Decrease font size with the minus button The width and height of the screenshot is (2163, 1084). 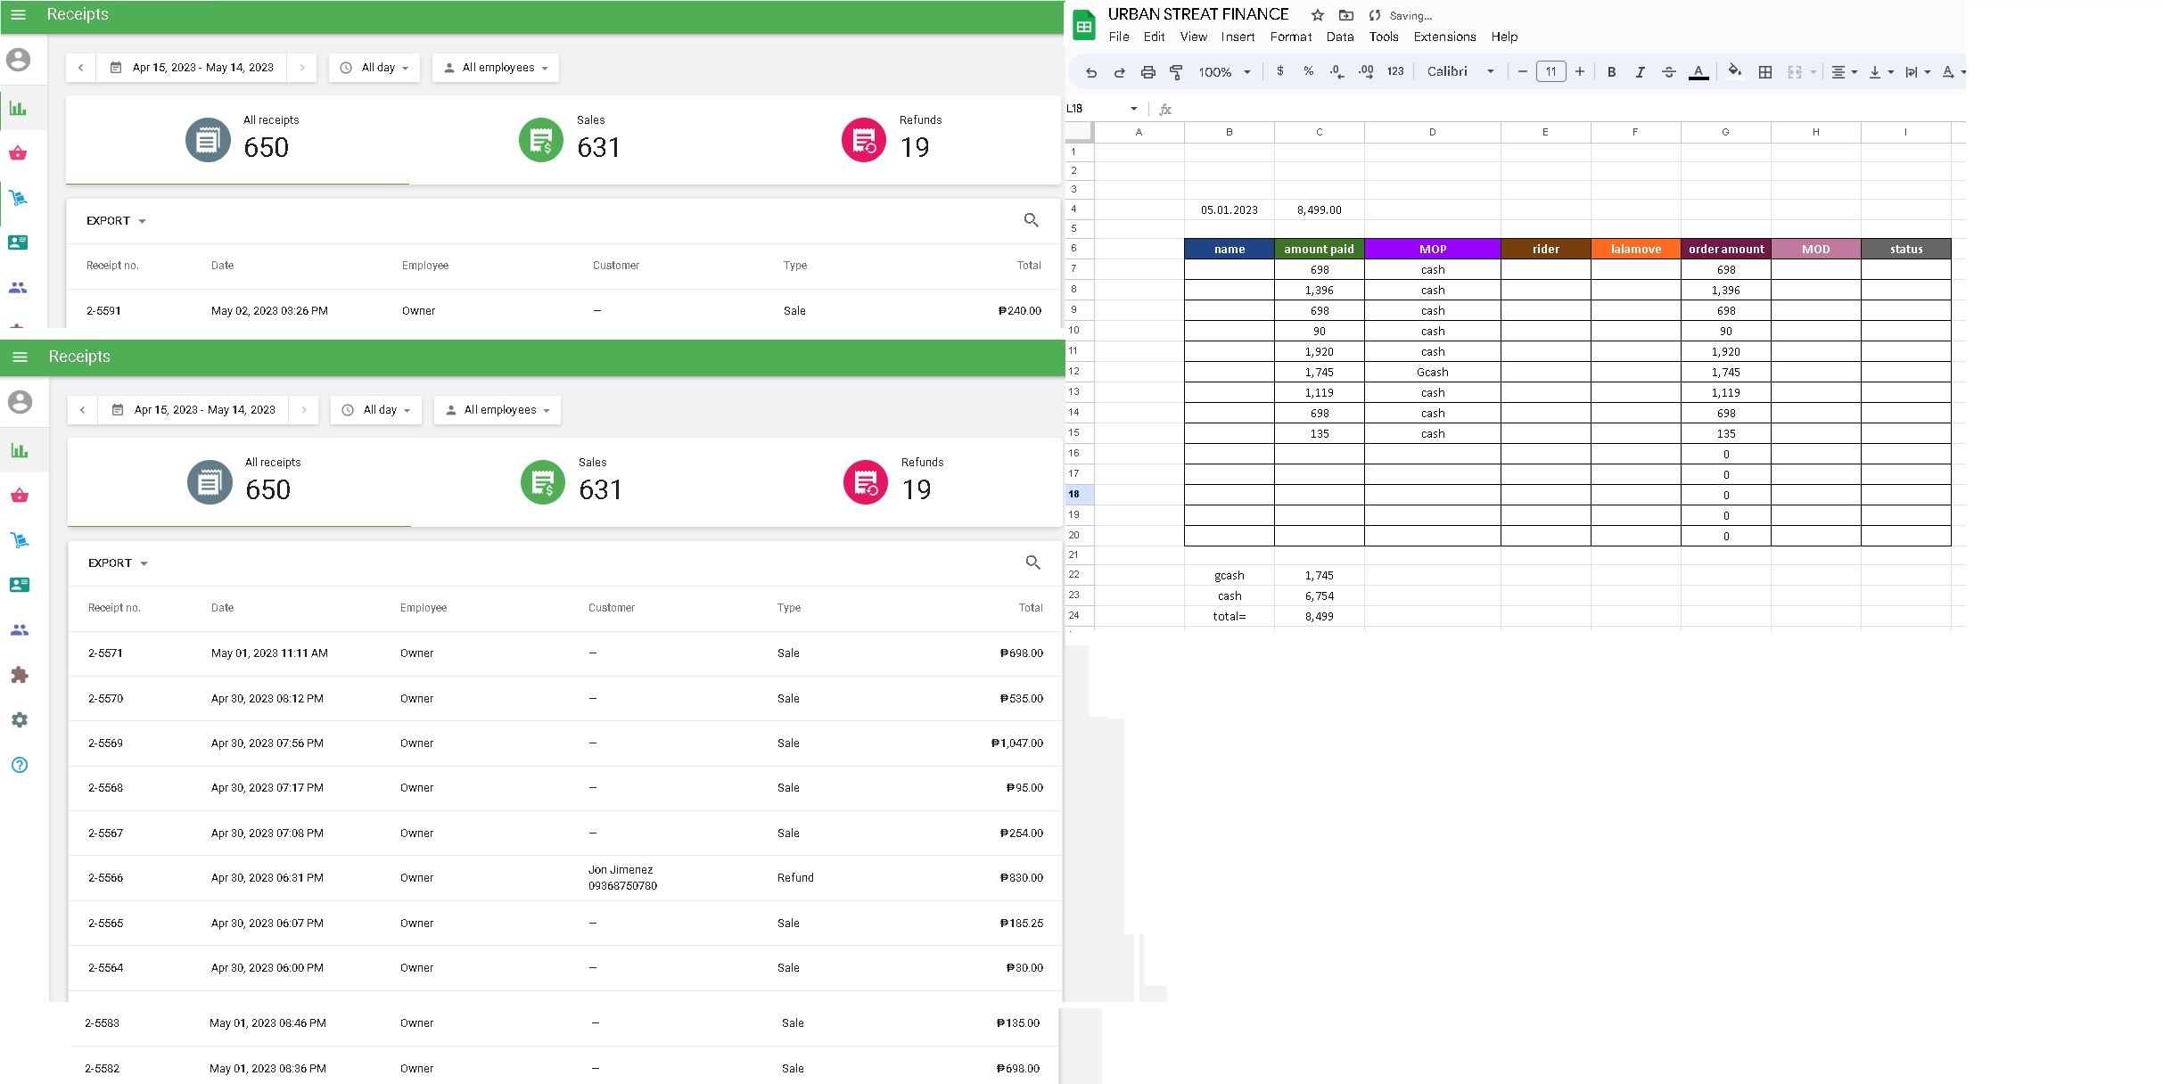(1523, 71)
